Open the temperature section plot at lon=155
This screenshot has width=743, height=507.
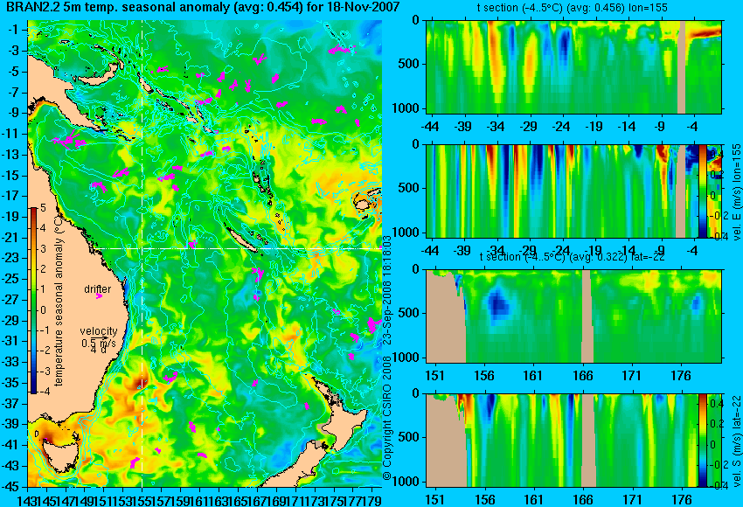point(573,66)
